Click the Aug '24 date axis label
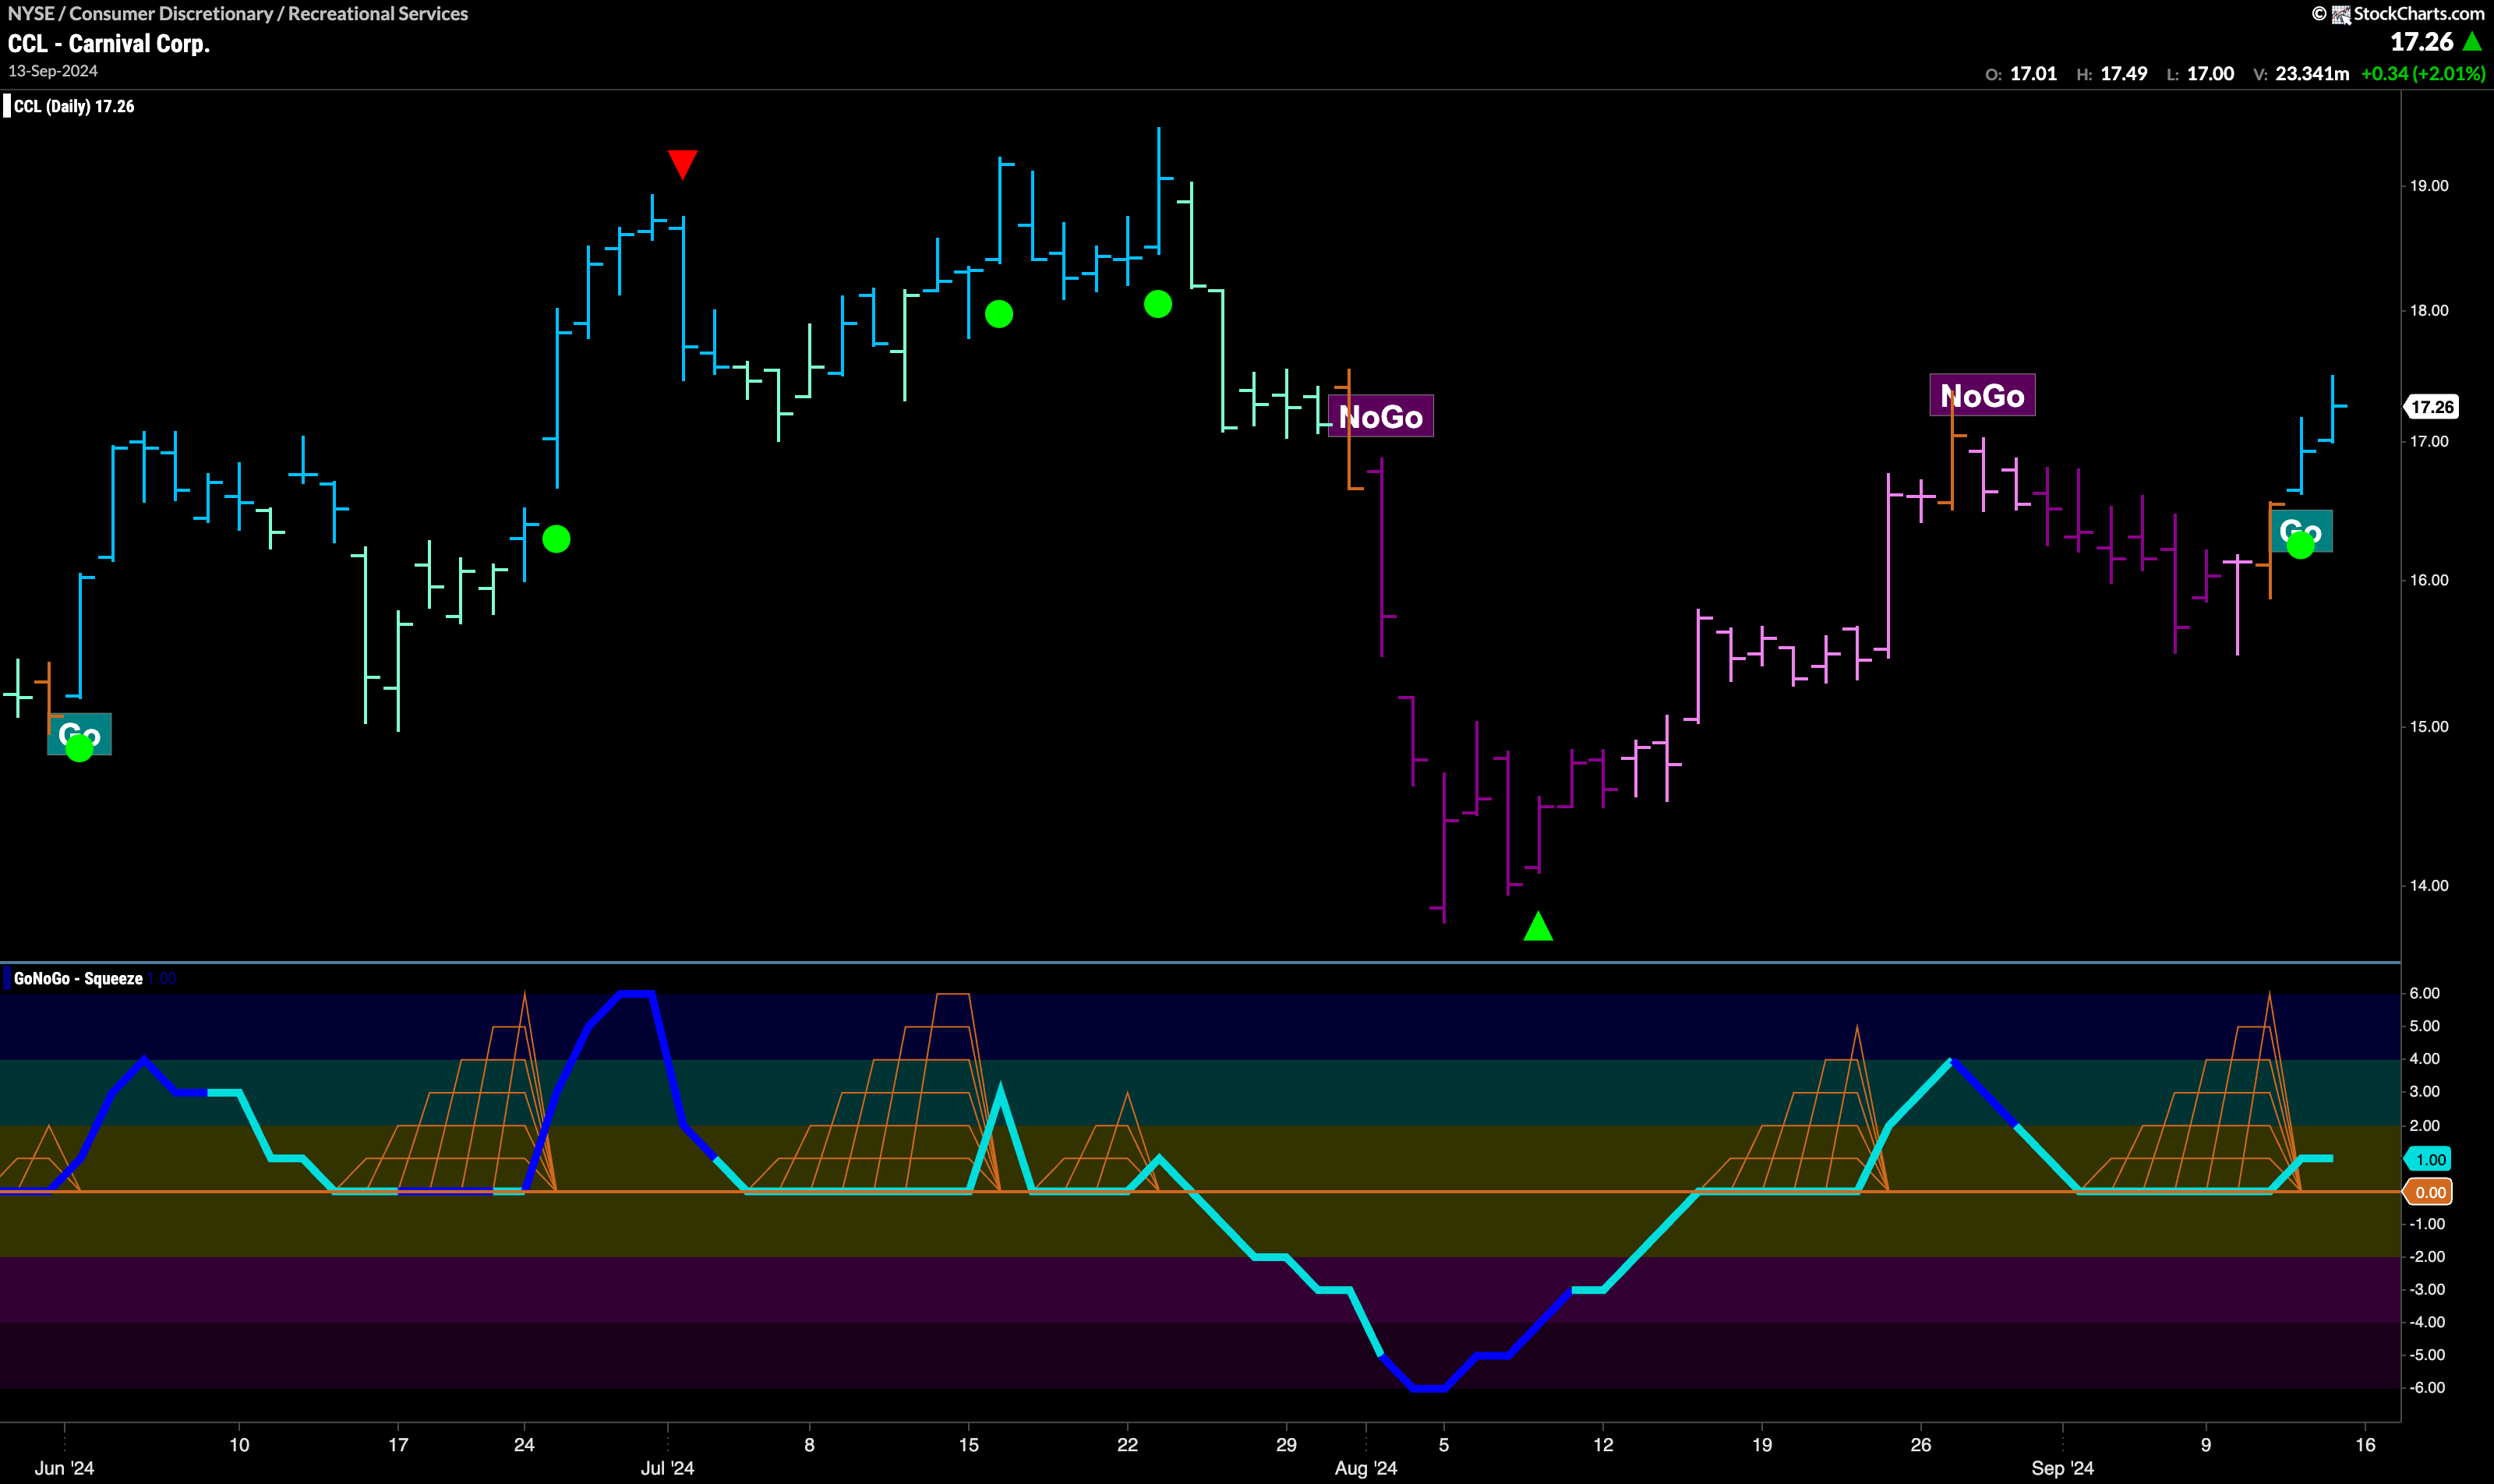The width and height of the screenshot is (2494, 1484). [1366, 1468]
